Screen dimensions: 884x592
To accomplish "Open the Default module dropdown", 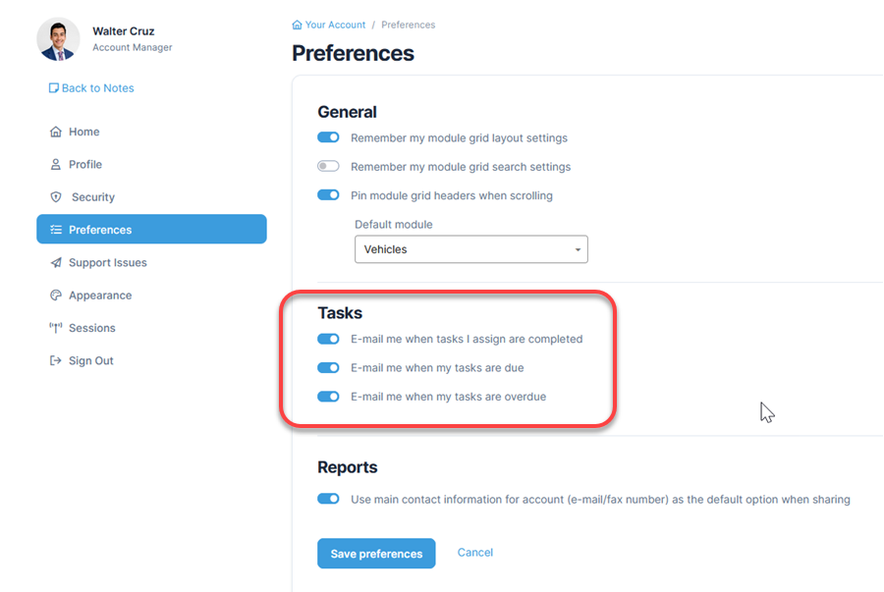I will tap(470, 249).
